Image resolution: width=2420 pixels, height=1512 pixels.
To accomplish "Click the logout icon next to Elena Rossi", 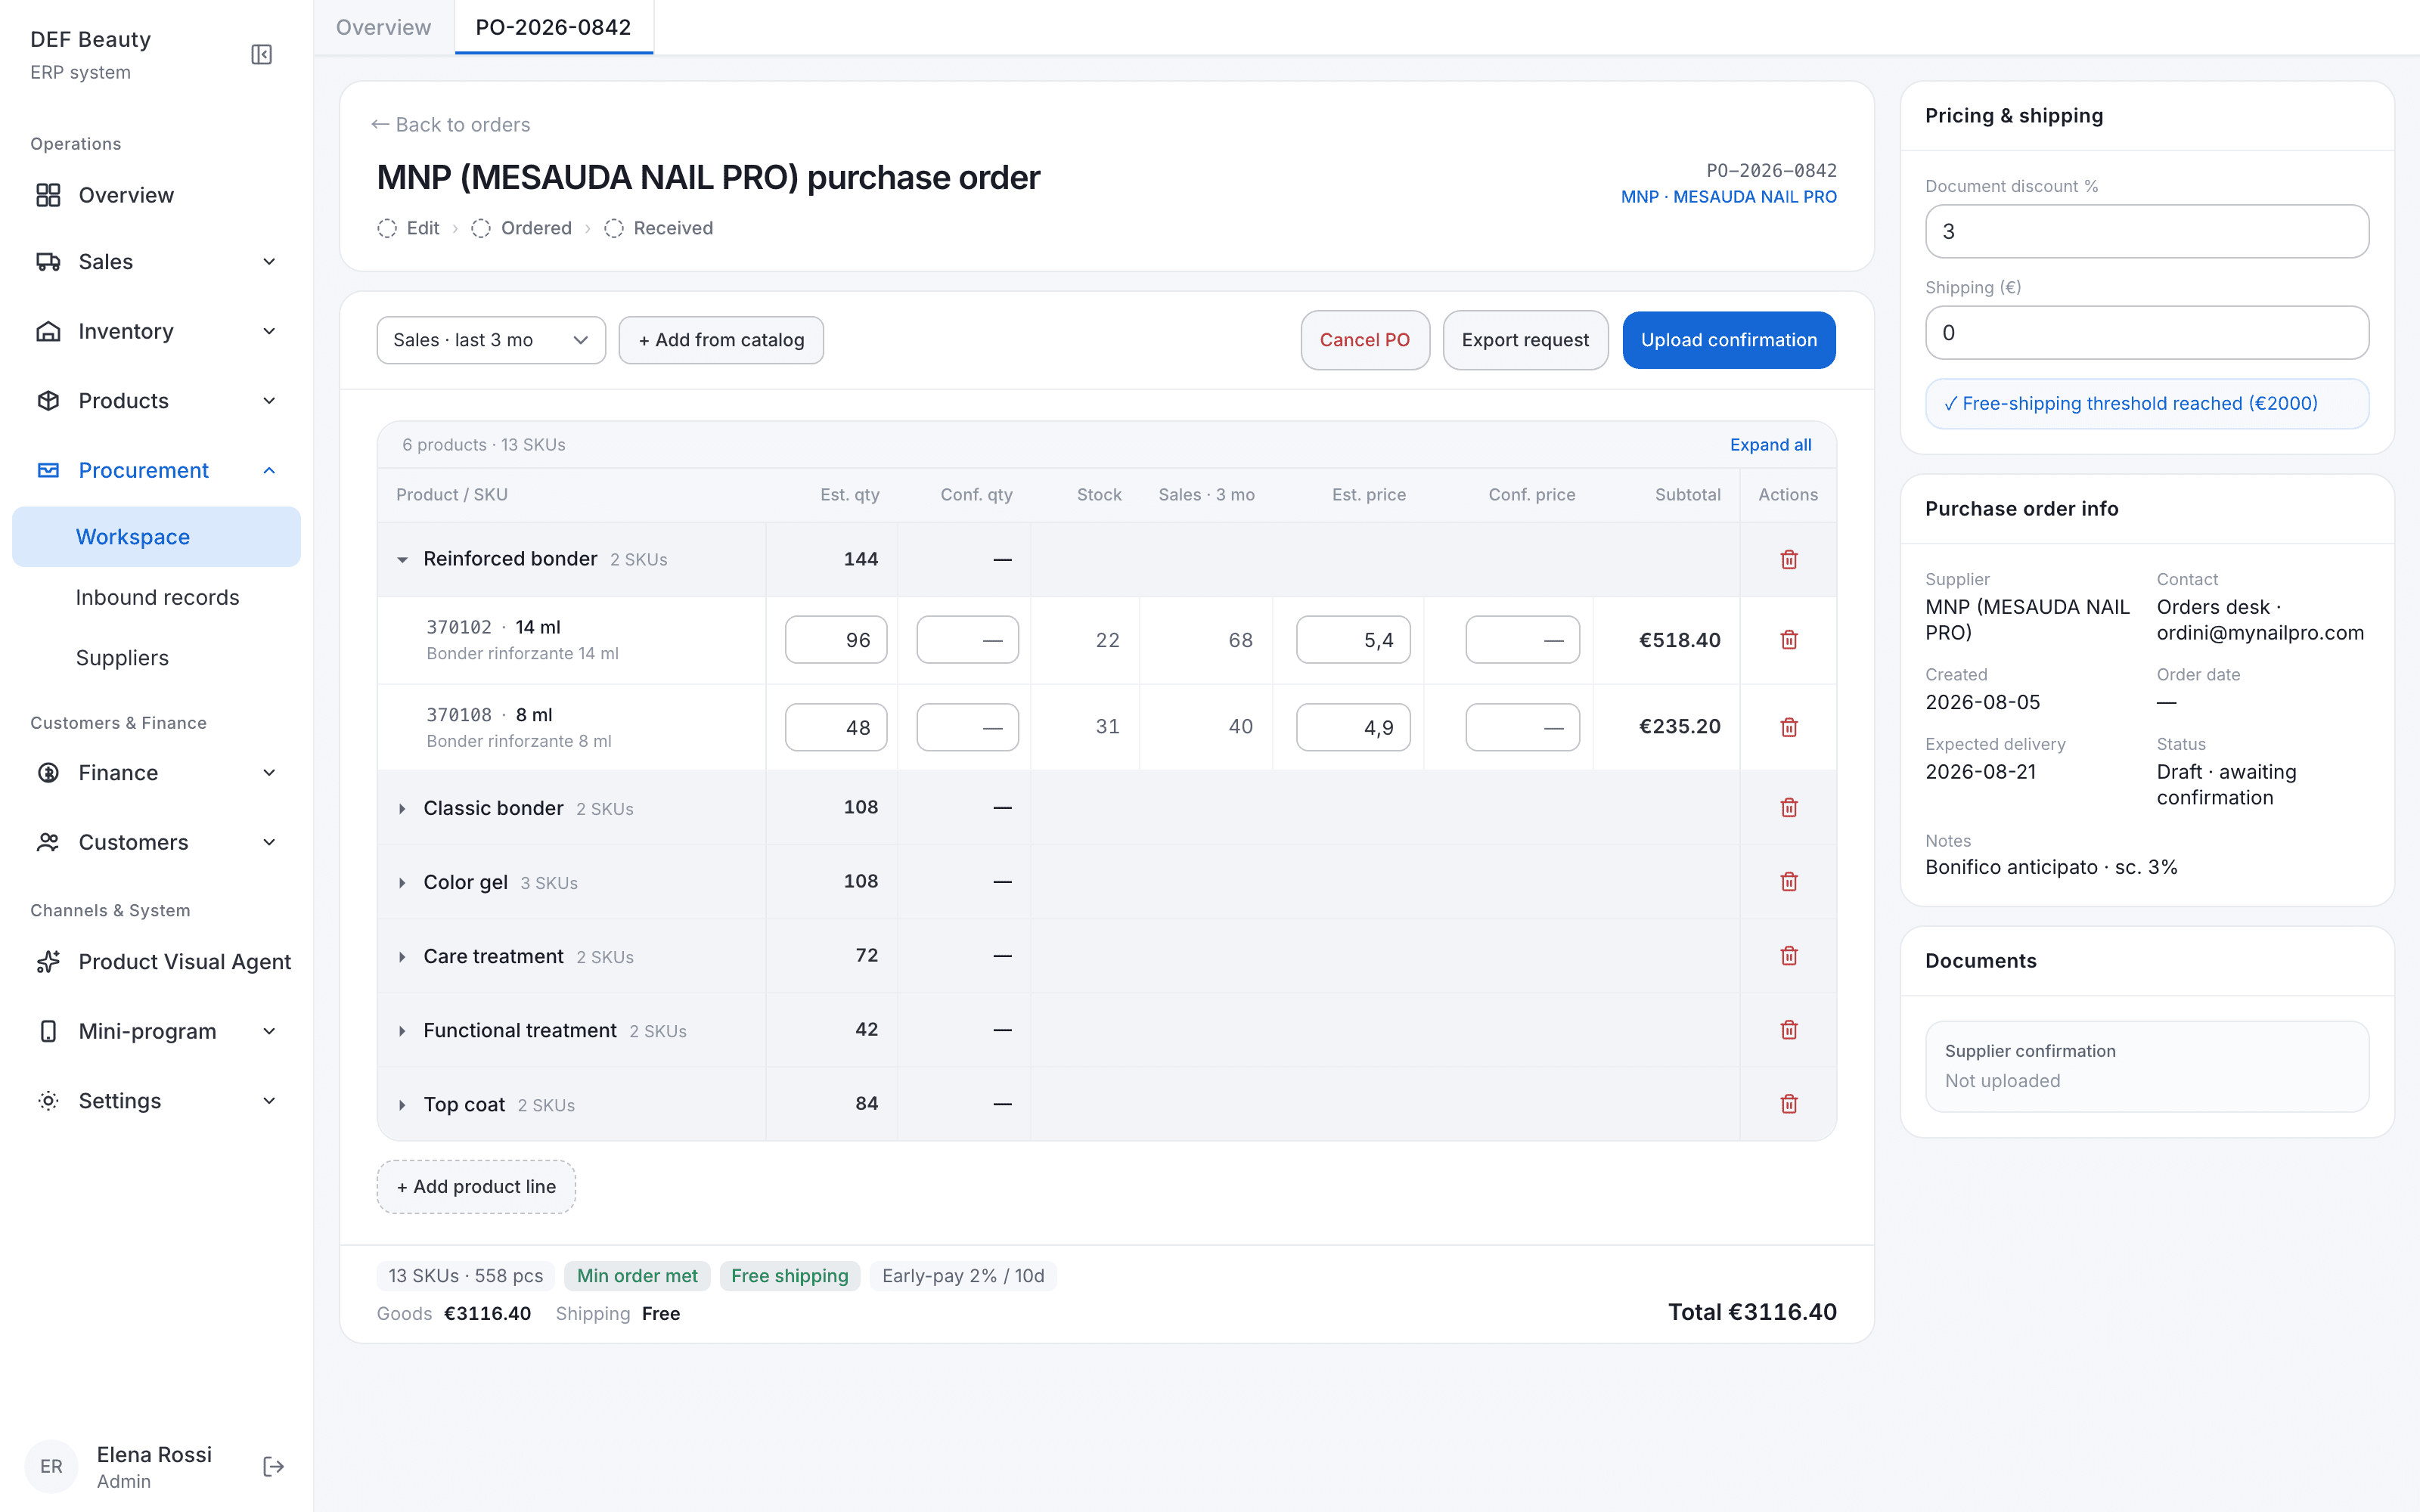I will coord(273,1466).
